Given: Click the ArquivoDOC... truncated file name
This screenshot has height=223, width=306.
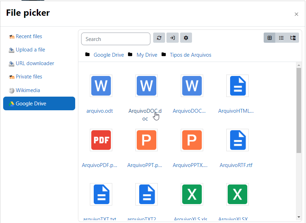Looking at the screenshot, I should pyautogui.click(x=189, y=111).
